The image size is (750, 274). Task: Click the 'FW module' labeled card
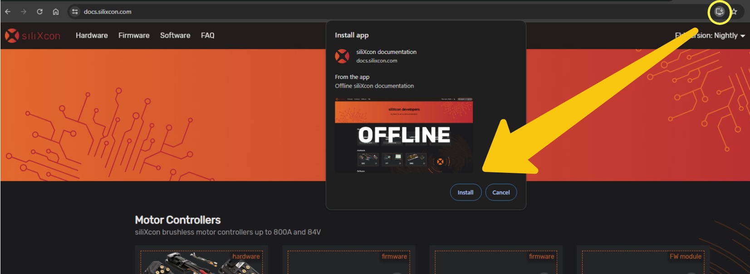coord(643,260)
